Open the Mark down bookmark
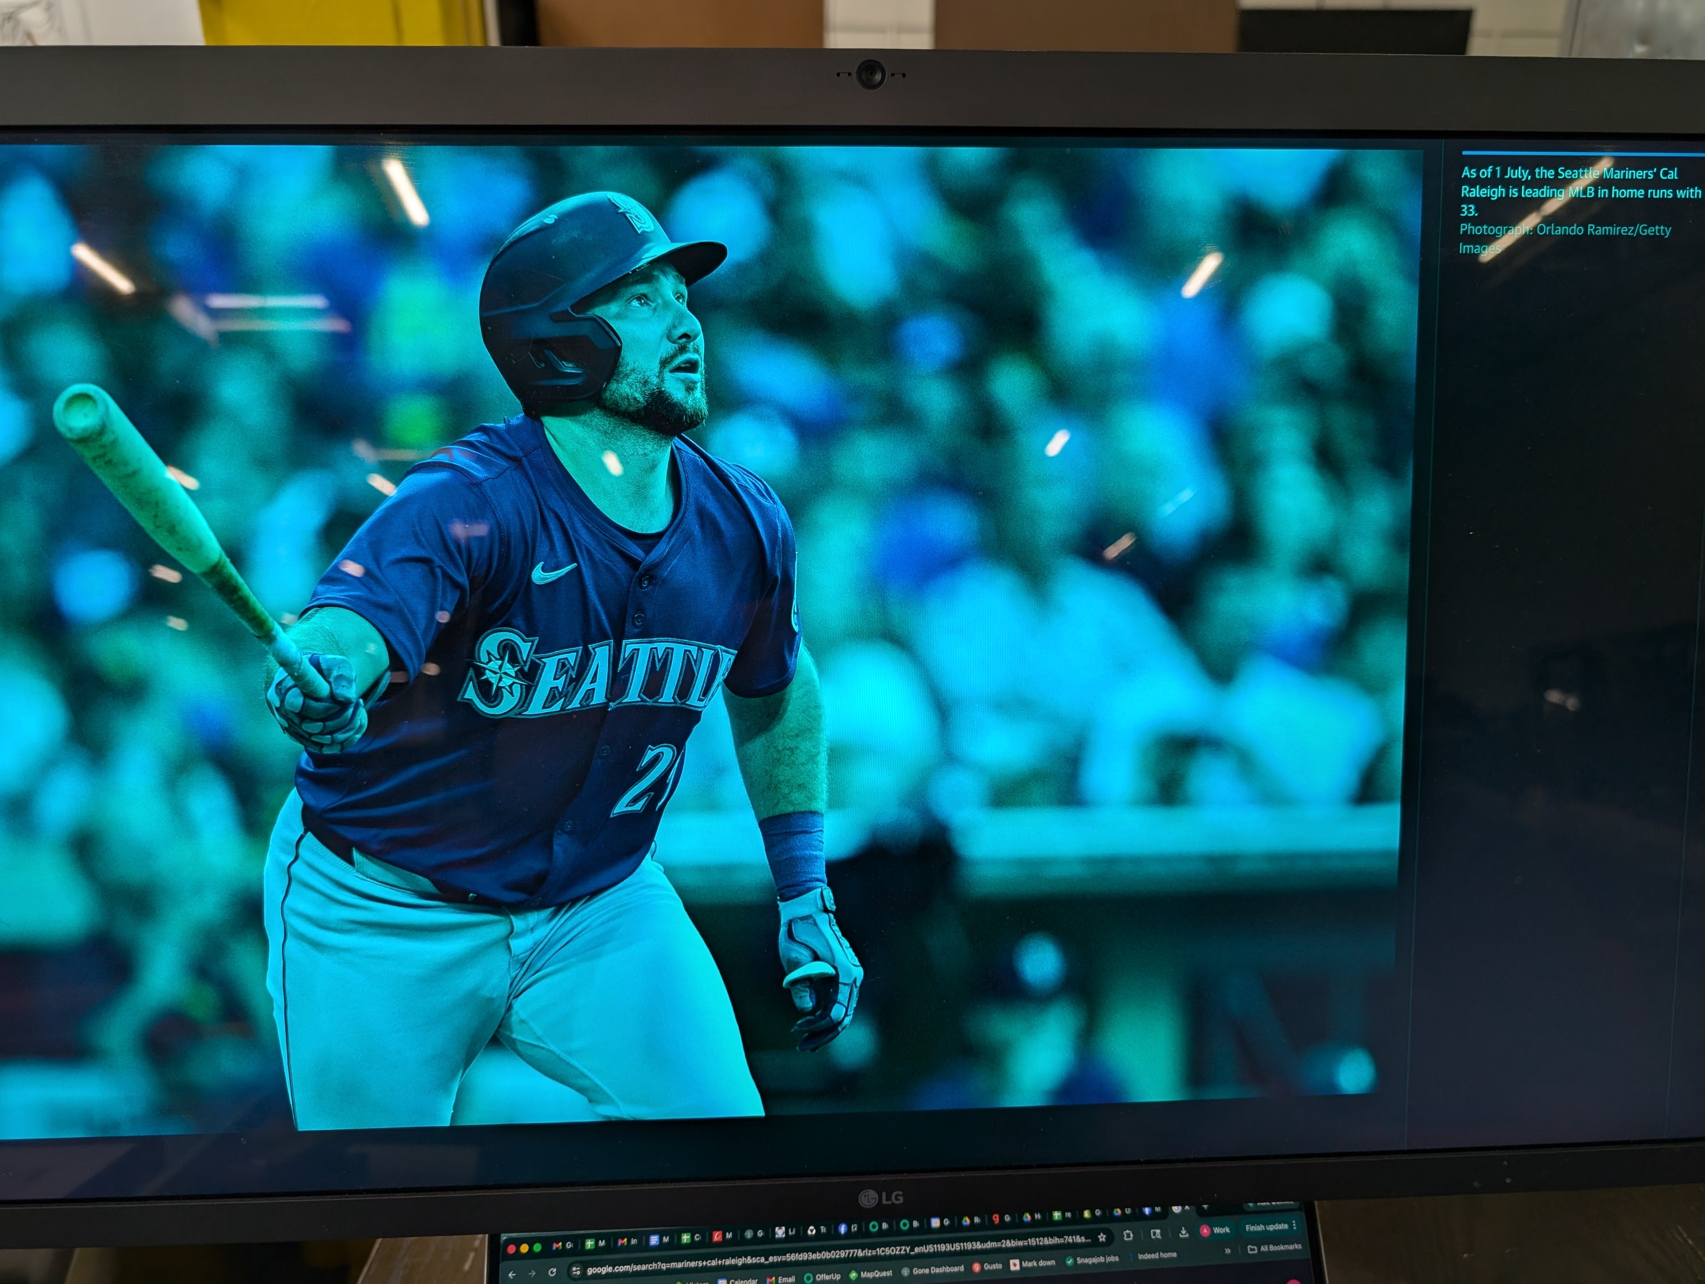Viewport: 1705px width, 1284px height. (x=1033, y=1263)
